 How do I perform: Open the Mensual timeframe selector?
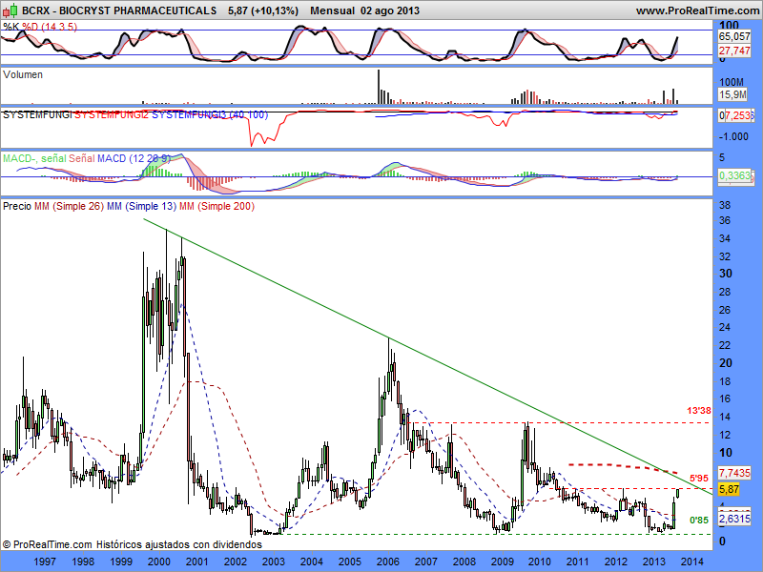(332, 10)
